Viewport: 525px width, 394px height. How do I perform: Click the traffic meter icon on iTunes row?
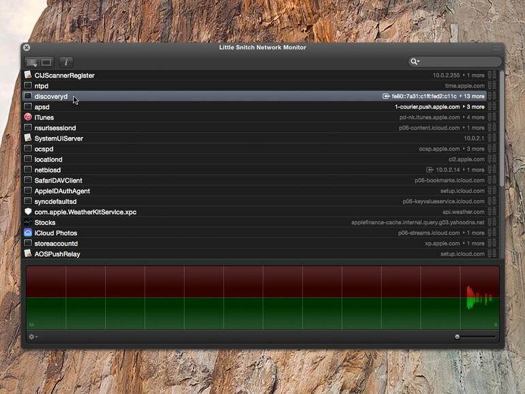point(492,117)
